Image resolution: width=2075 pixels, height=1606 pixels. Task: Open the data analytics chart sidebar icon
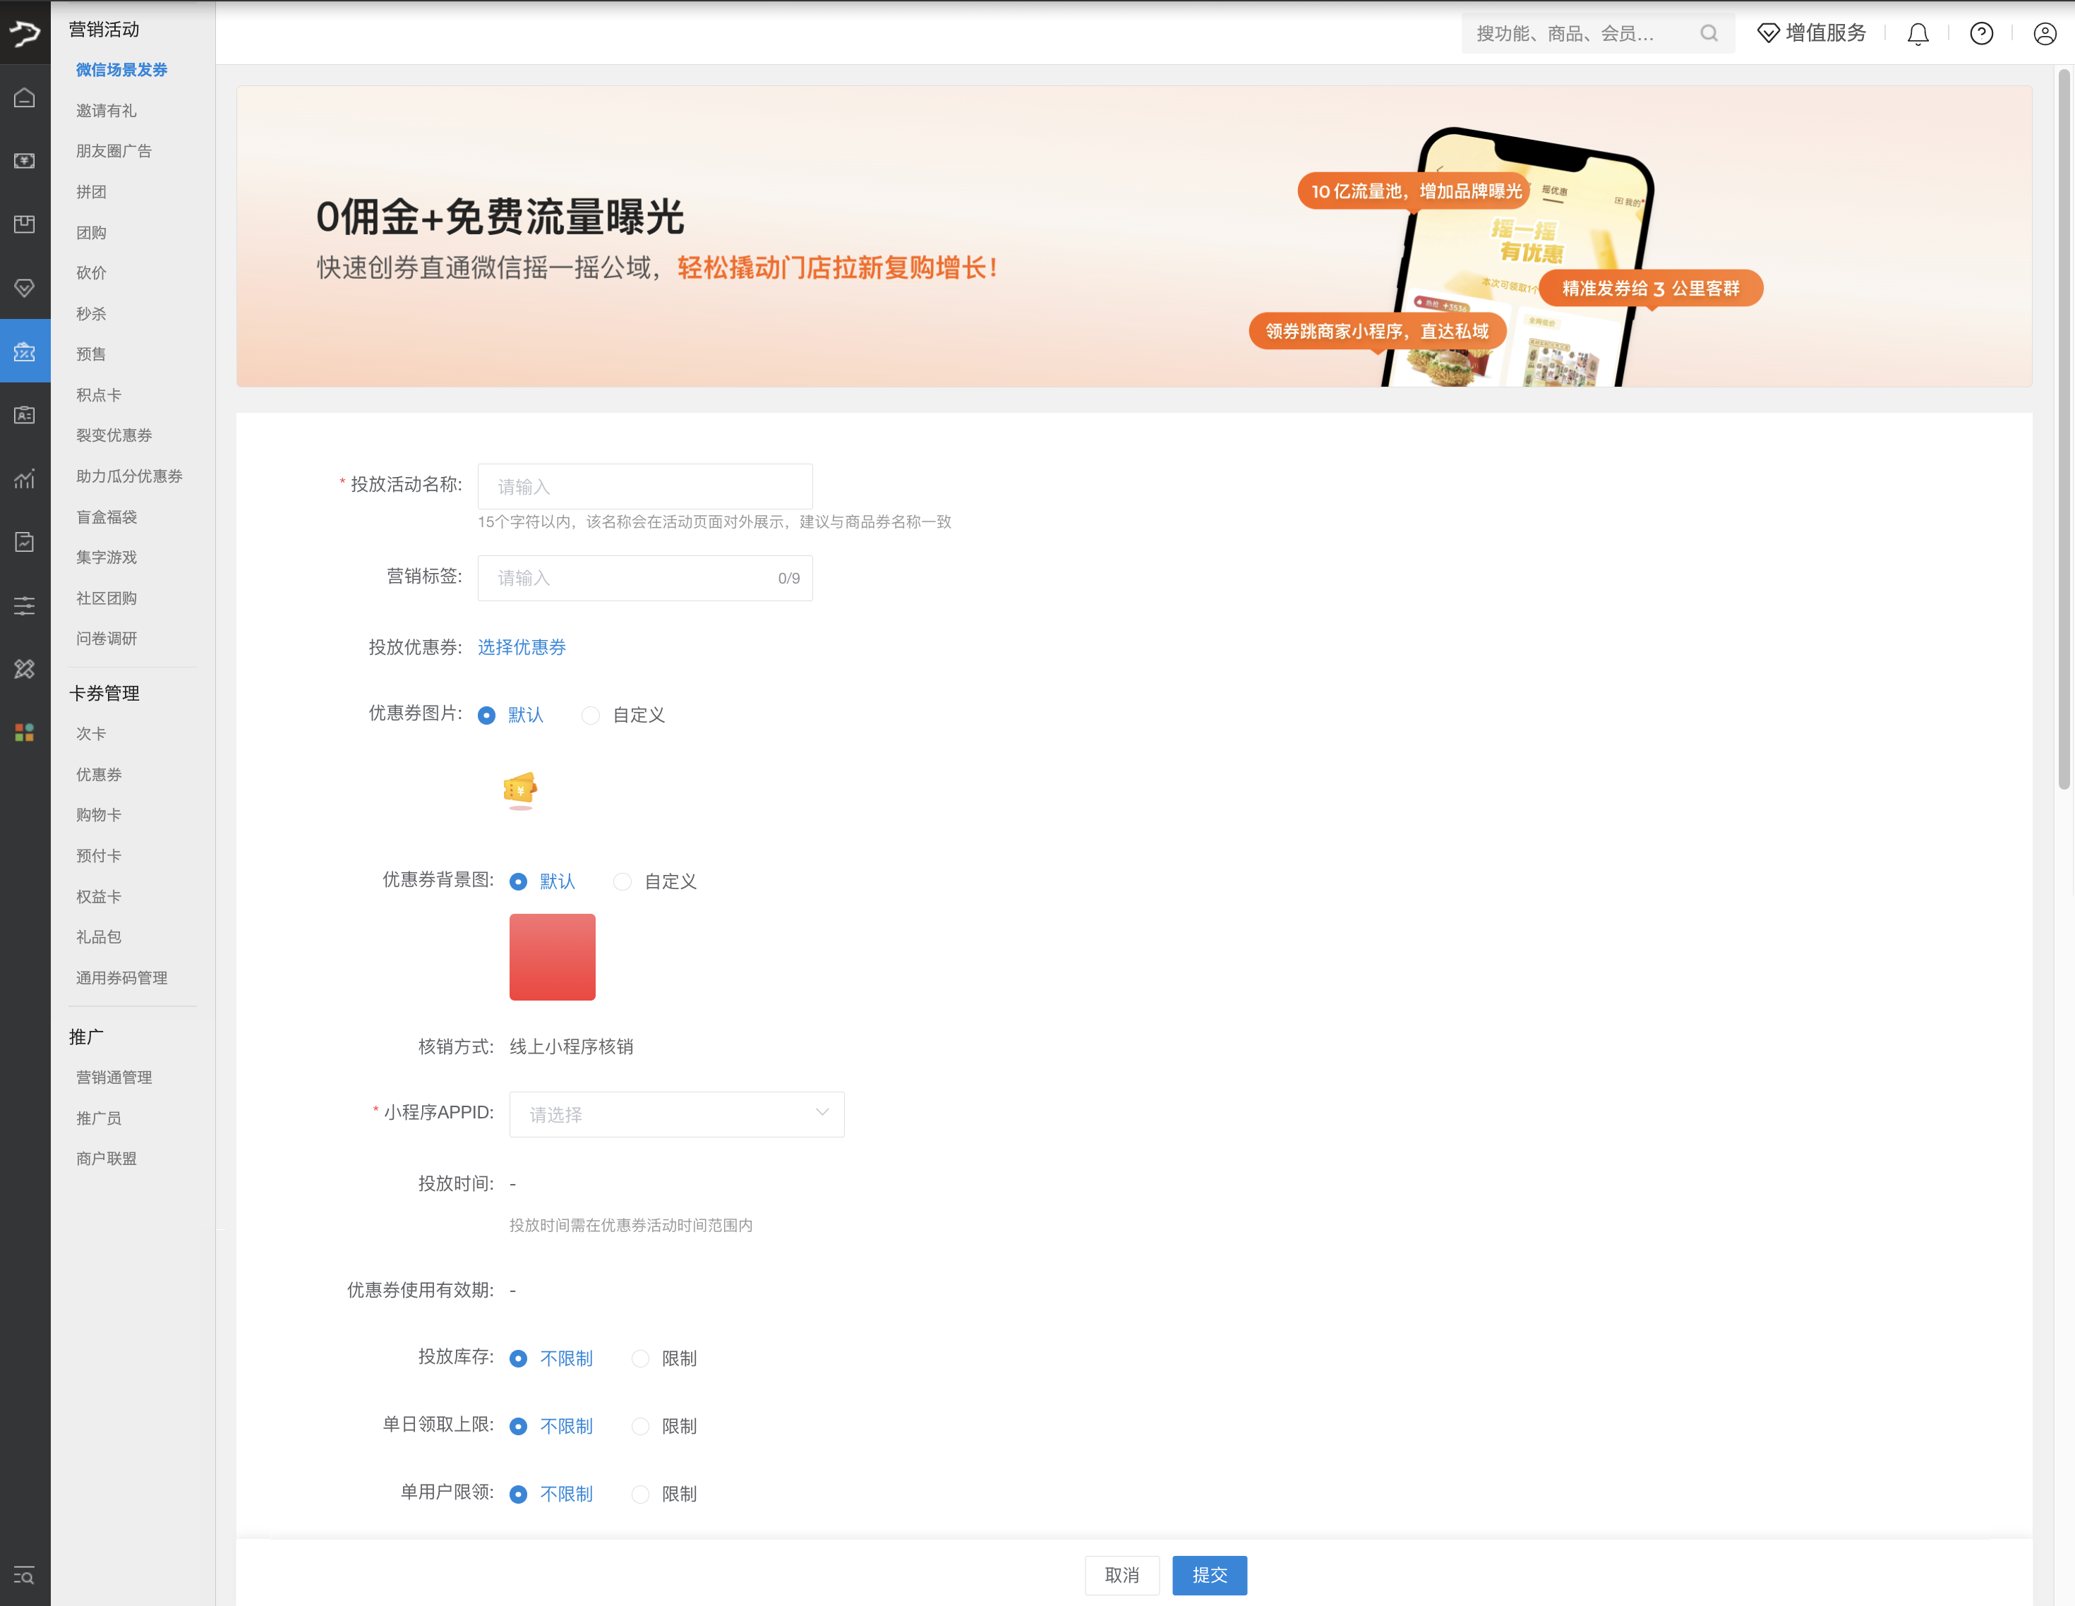tap(25, 478)
